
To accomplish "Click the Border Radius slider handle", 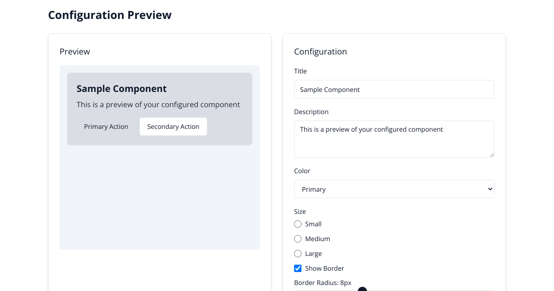I will [x=362, y=289].
